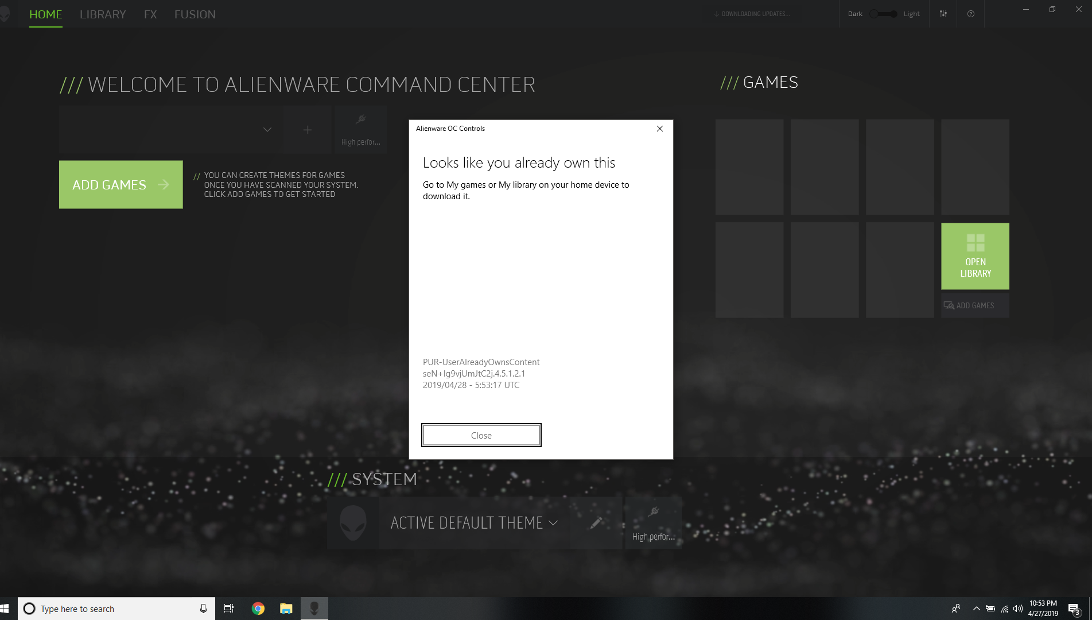Click the Downloading Updates status text
The width and height of the screenshot is (1092, 620).
(x=752, y=14)
